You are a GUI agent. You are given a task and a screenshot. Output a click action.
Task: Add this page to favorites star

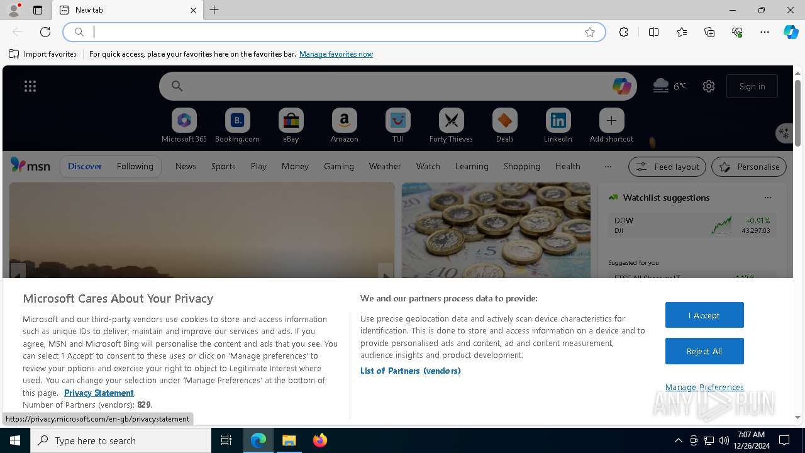coord(590,32)
